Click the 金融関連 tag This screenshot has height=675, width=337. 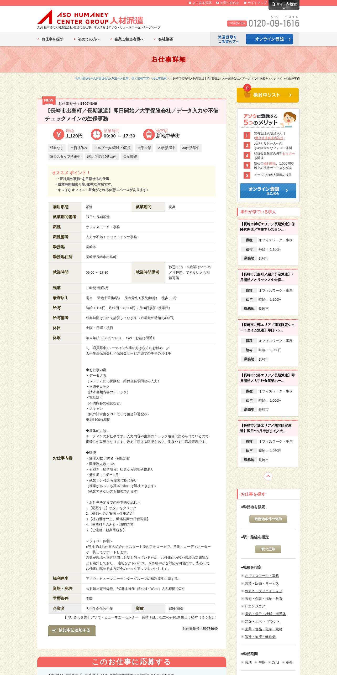coord(130,157)
